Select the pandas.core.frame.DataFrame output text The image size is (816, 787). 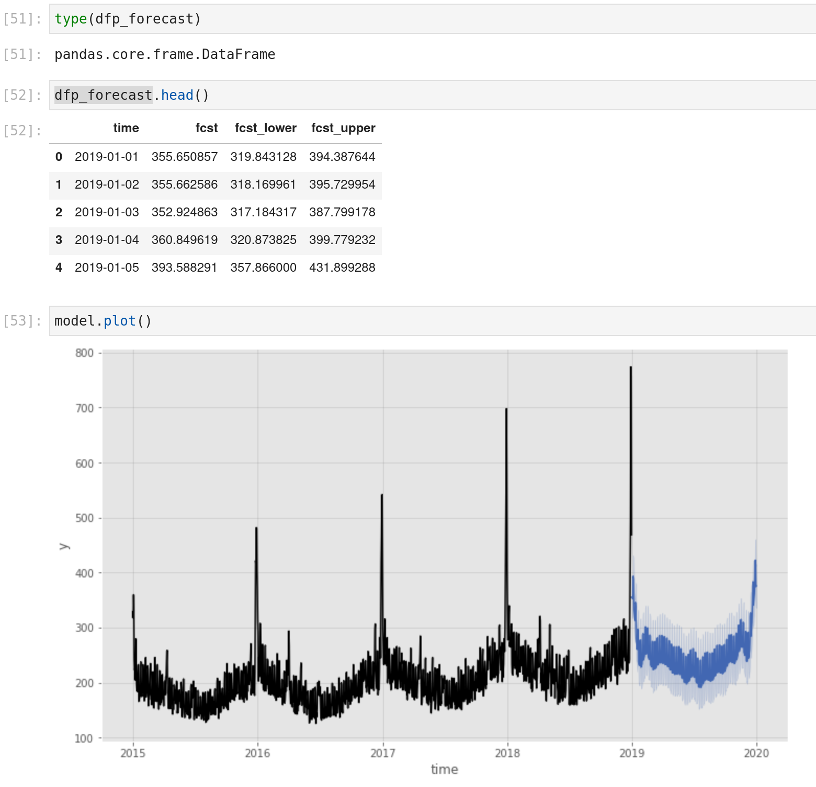pos(165,54)
